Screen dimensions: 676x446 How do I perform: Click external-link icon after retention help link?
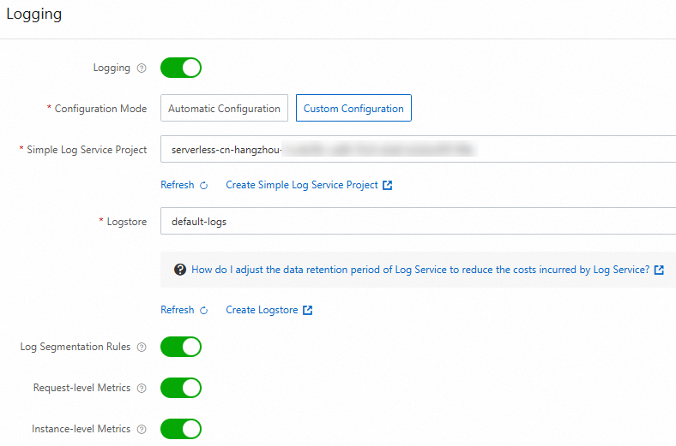(x=659, y=271)
